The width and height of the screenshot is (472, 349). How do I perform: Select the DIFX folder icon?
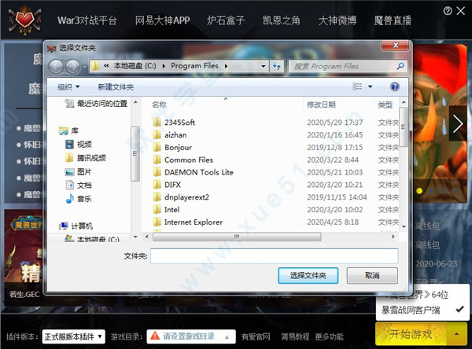(157, 185)
